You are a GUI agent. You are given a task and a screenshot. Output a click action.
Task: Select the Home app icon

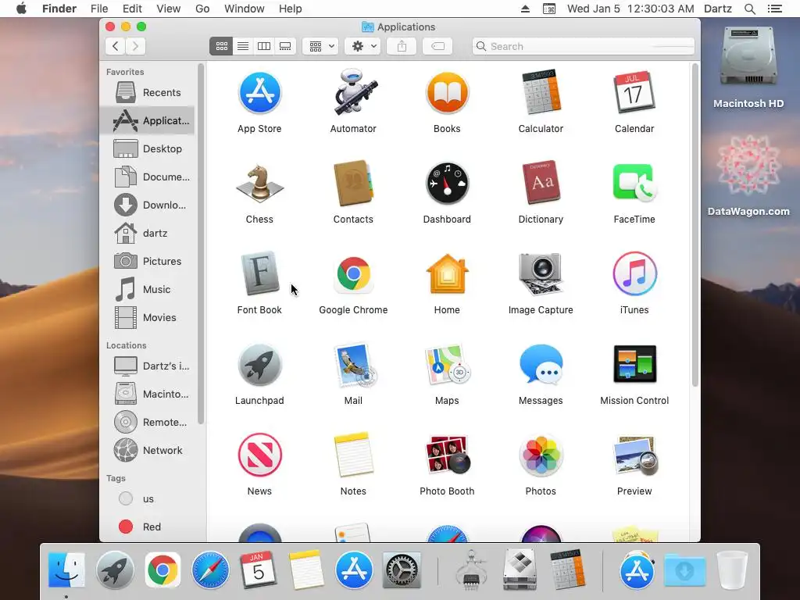pyautogui.click(x=447, y=274)
